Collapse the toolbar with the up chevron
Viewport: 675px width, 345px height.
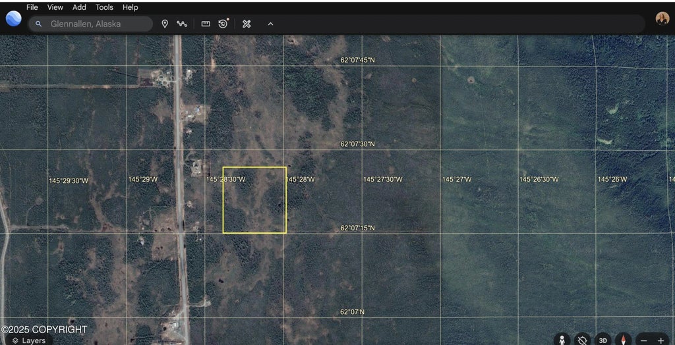coord(270,24)
